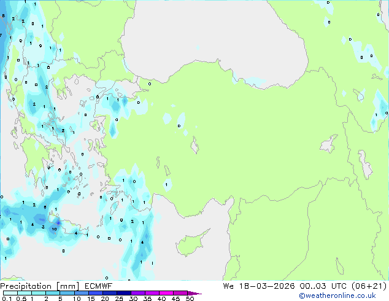
Task: Click legend scale label '30'
Action: pos(134,299)
